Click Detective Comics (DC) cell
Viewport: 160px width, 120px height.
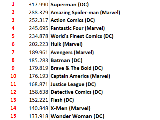(x=104, y=92)
